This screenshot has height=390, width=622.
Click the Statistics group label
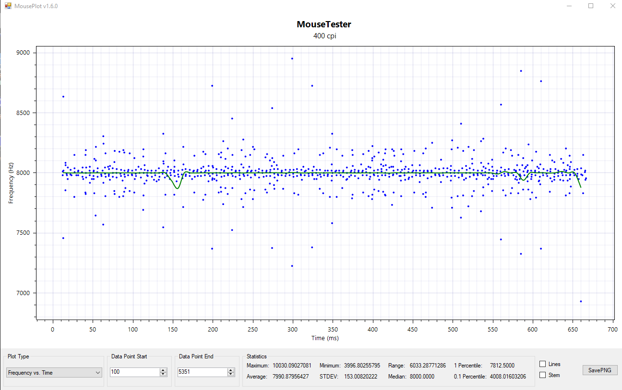[x=256, y=356]
